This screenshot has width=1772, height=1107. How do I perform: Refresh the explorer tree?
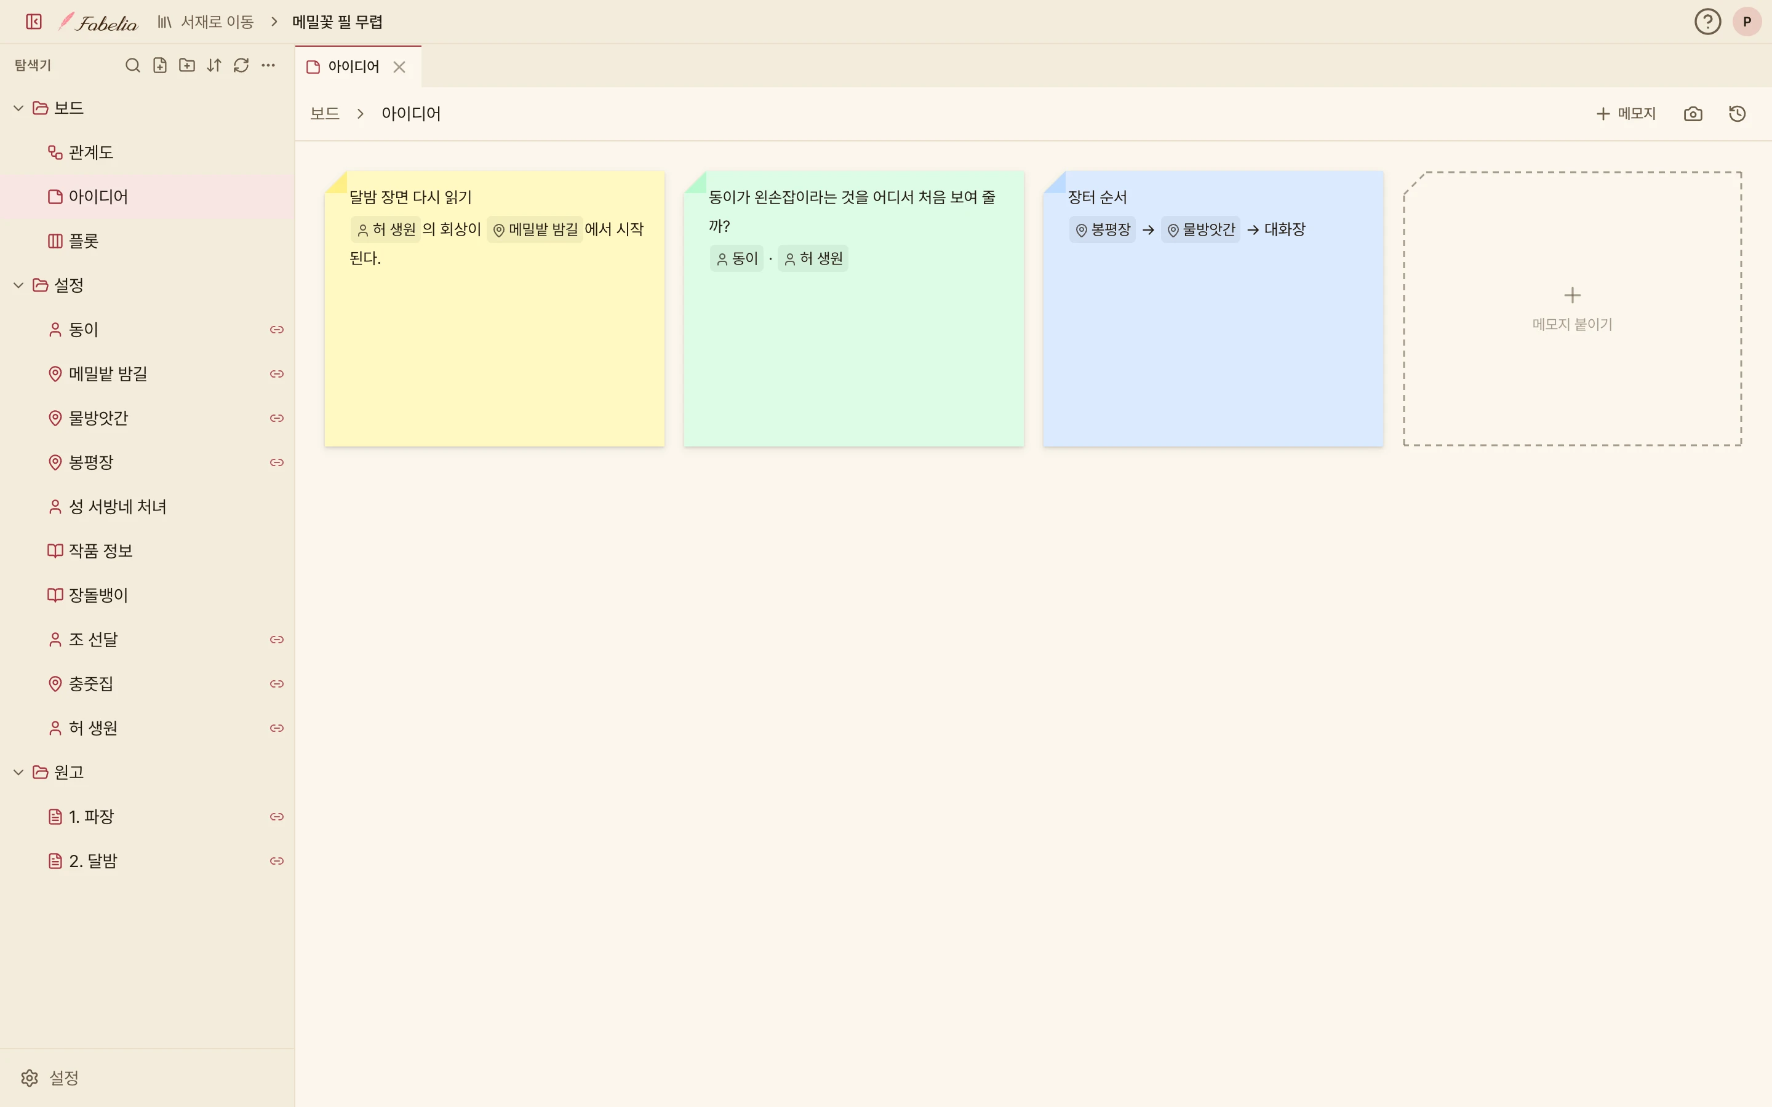(241, 65)
